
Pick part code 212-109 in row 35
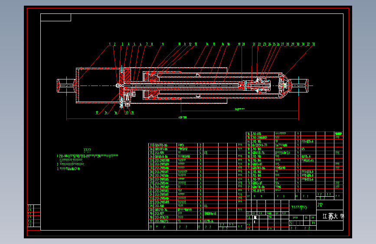pyautogui.click(x=159, y=153)
